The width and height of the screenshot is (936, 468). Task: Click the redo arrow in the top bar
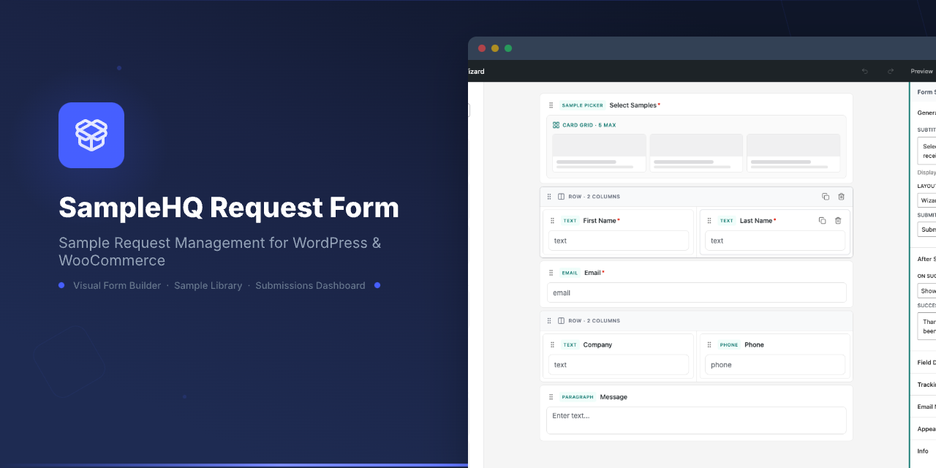pyautogui.click(x=890, y=72)
